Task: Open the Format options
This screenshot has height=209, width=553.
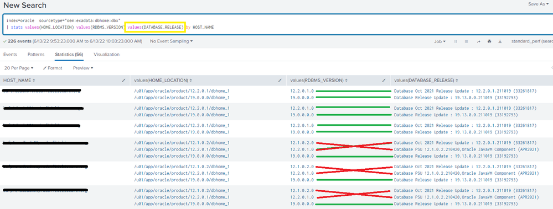Action: 53,68
